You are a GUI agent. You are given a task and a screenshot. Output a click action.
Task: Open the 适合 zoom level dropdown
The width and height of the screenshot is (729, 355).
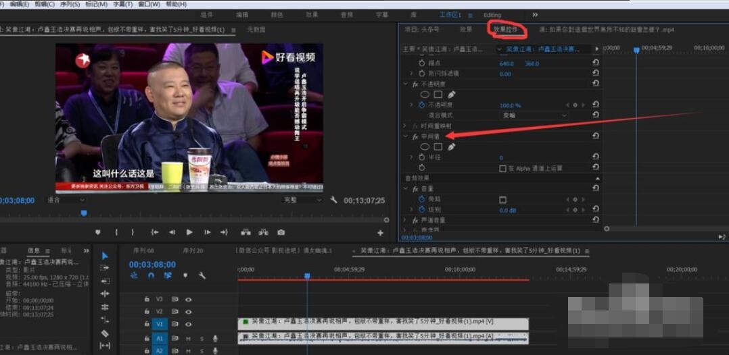66,200
